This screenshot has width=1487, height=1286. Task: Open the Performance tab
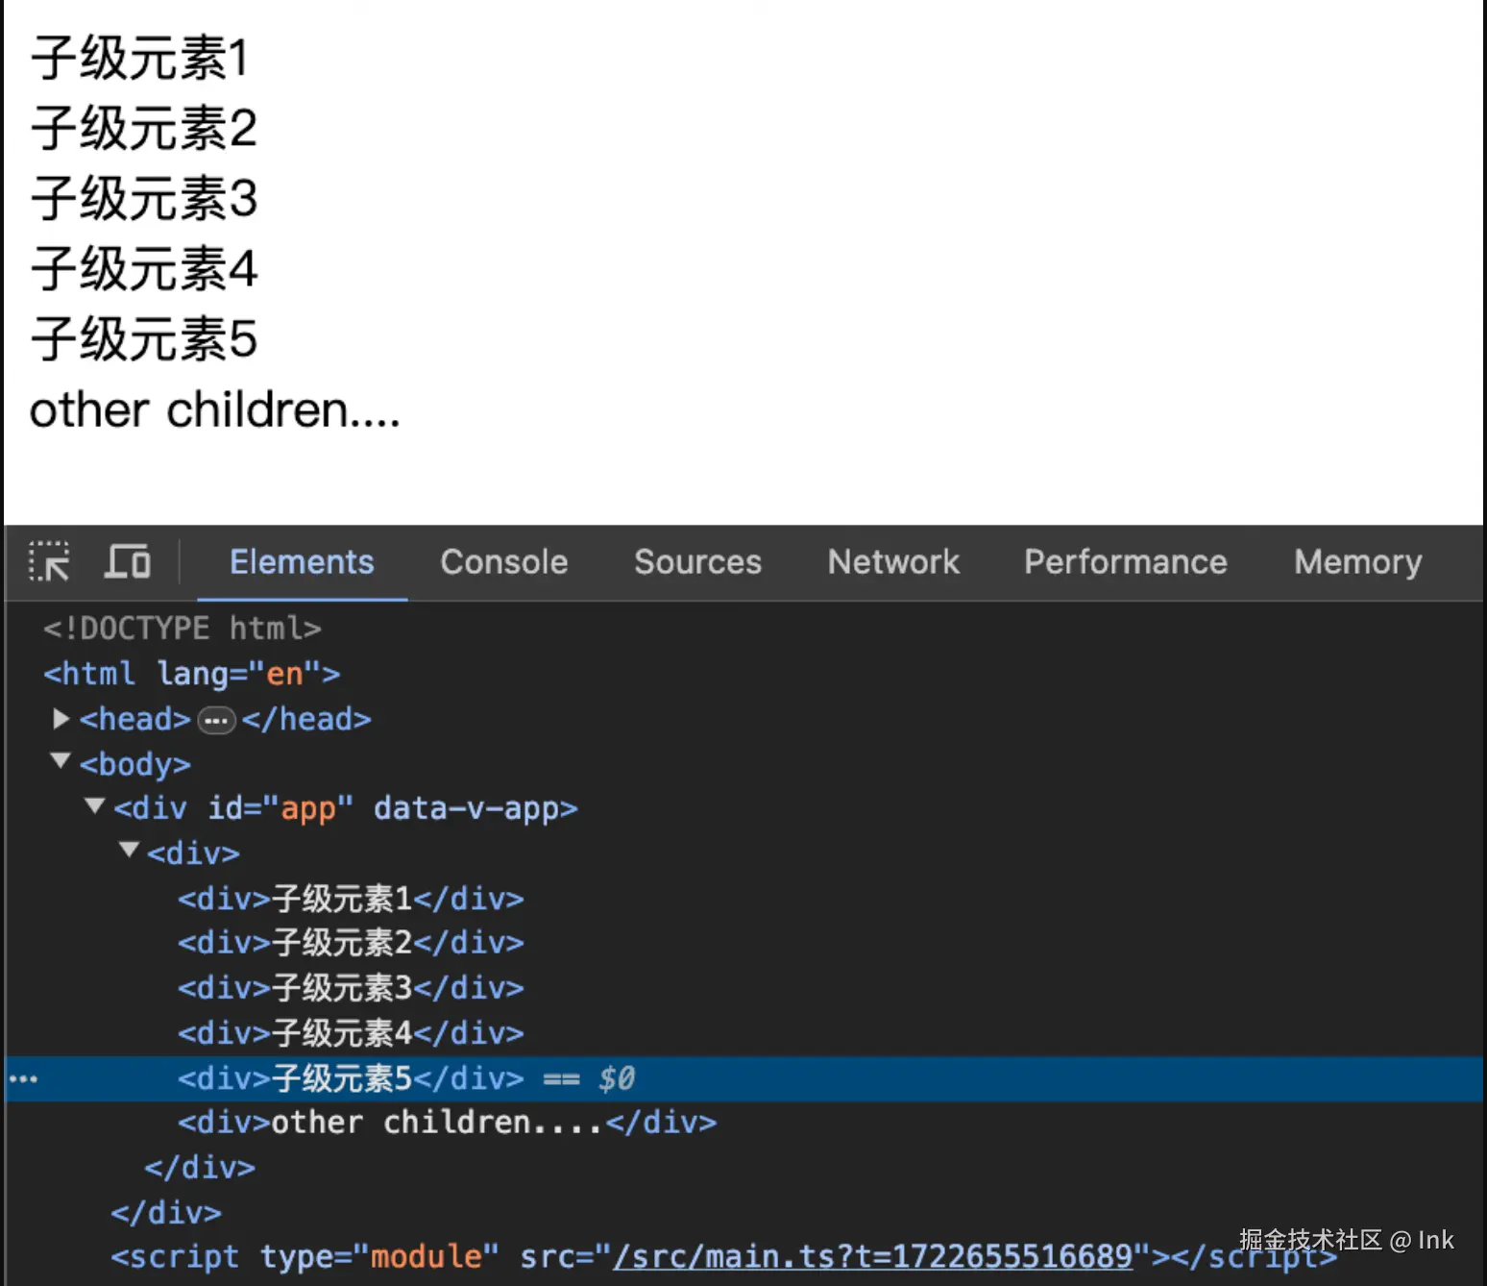(1125, 562)
